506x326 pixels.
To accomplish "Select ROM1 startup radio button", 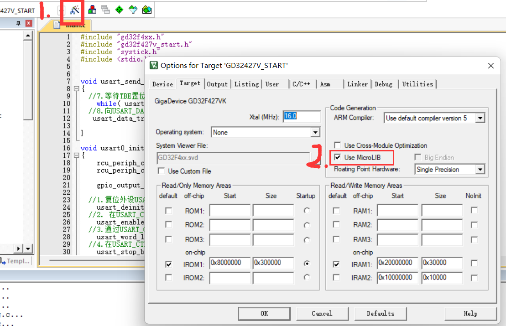I will (x=307, y=211).
